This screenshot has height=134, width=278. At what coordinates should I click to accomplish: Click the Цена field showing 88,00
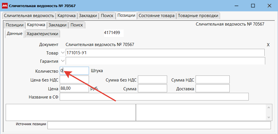pos(74,89)
